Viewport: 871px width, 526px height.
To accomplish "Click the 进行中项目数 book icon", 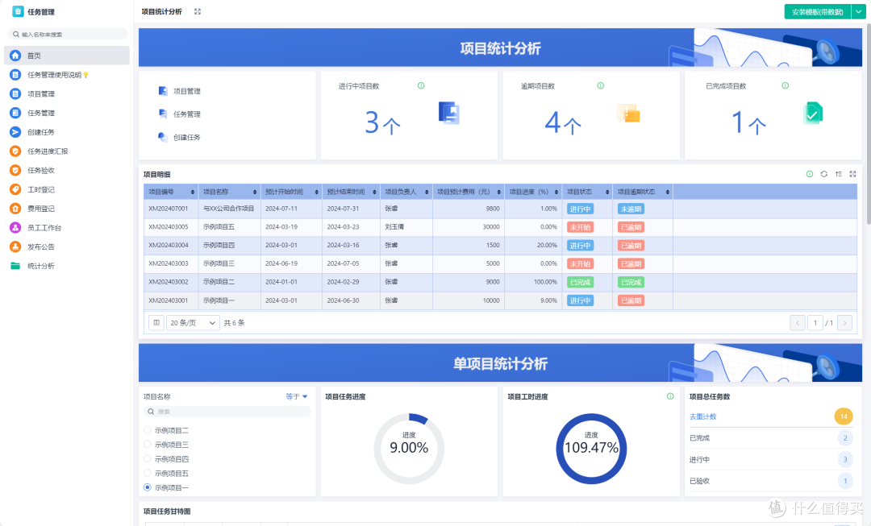I will click(x=449, y=113).
